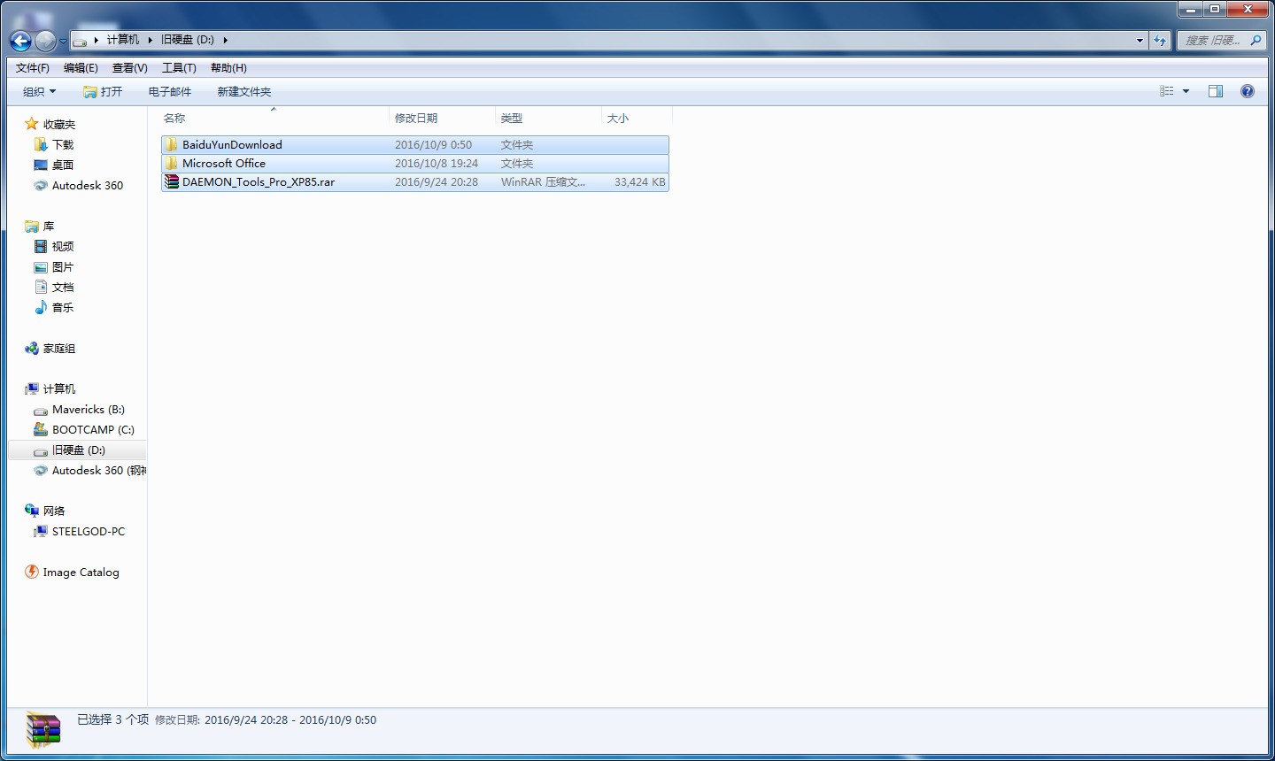Create a folder via 新建文件夹
The width and height of the screenshot is (1275, 761).
click(244, 91)
